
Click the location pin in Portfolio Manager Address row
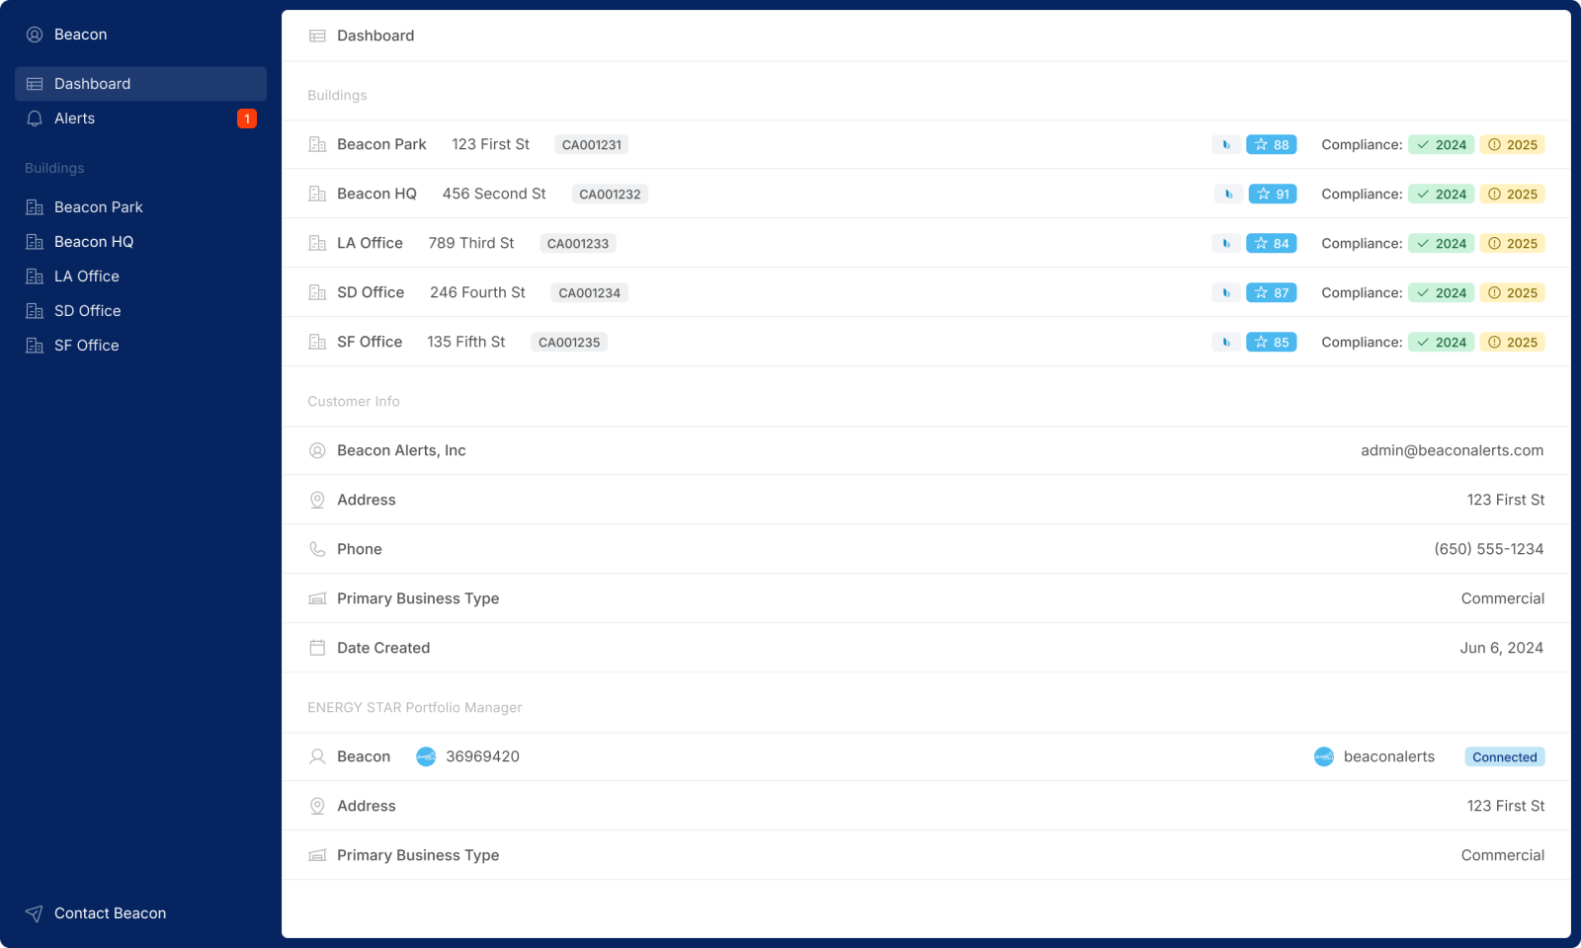(x=317, y=806)
